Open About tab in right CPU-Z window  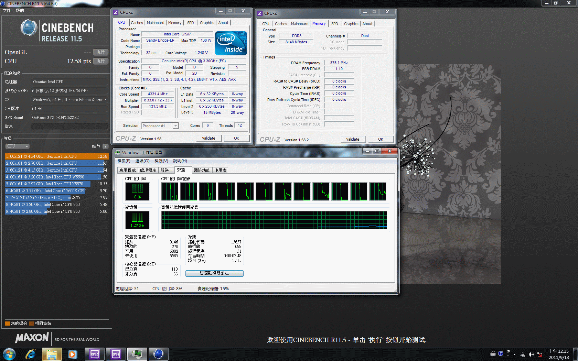[x=367, y=24]
